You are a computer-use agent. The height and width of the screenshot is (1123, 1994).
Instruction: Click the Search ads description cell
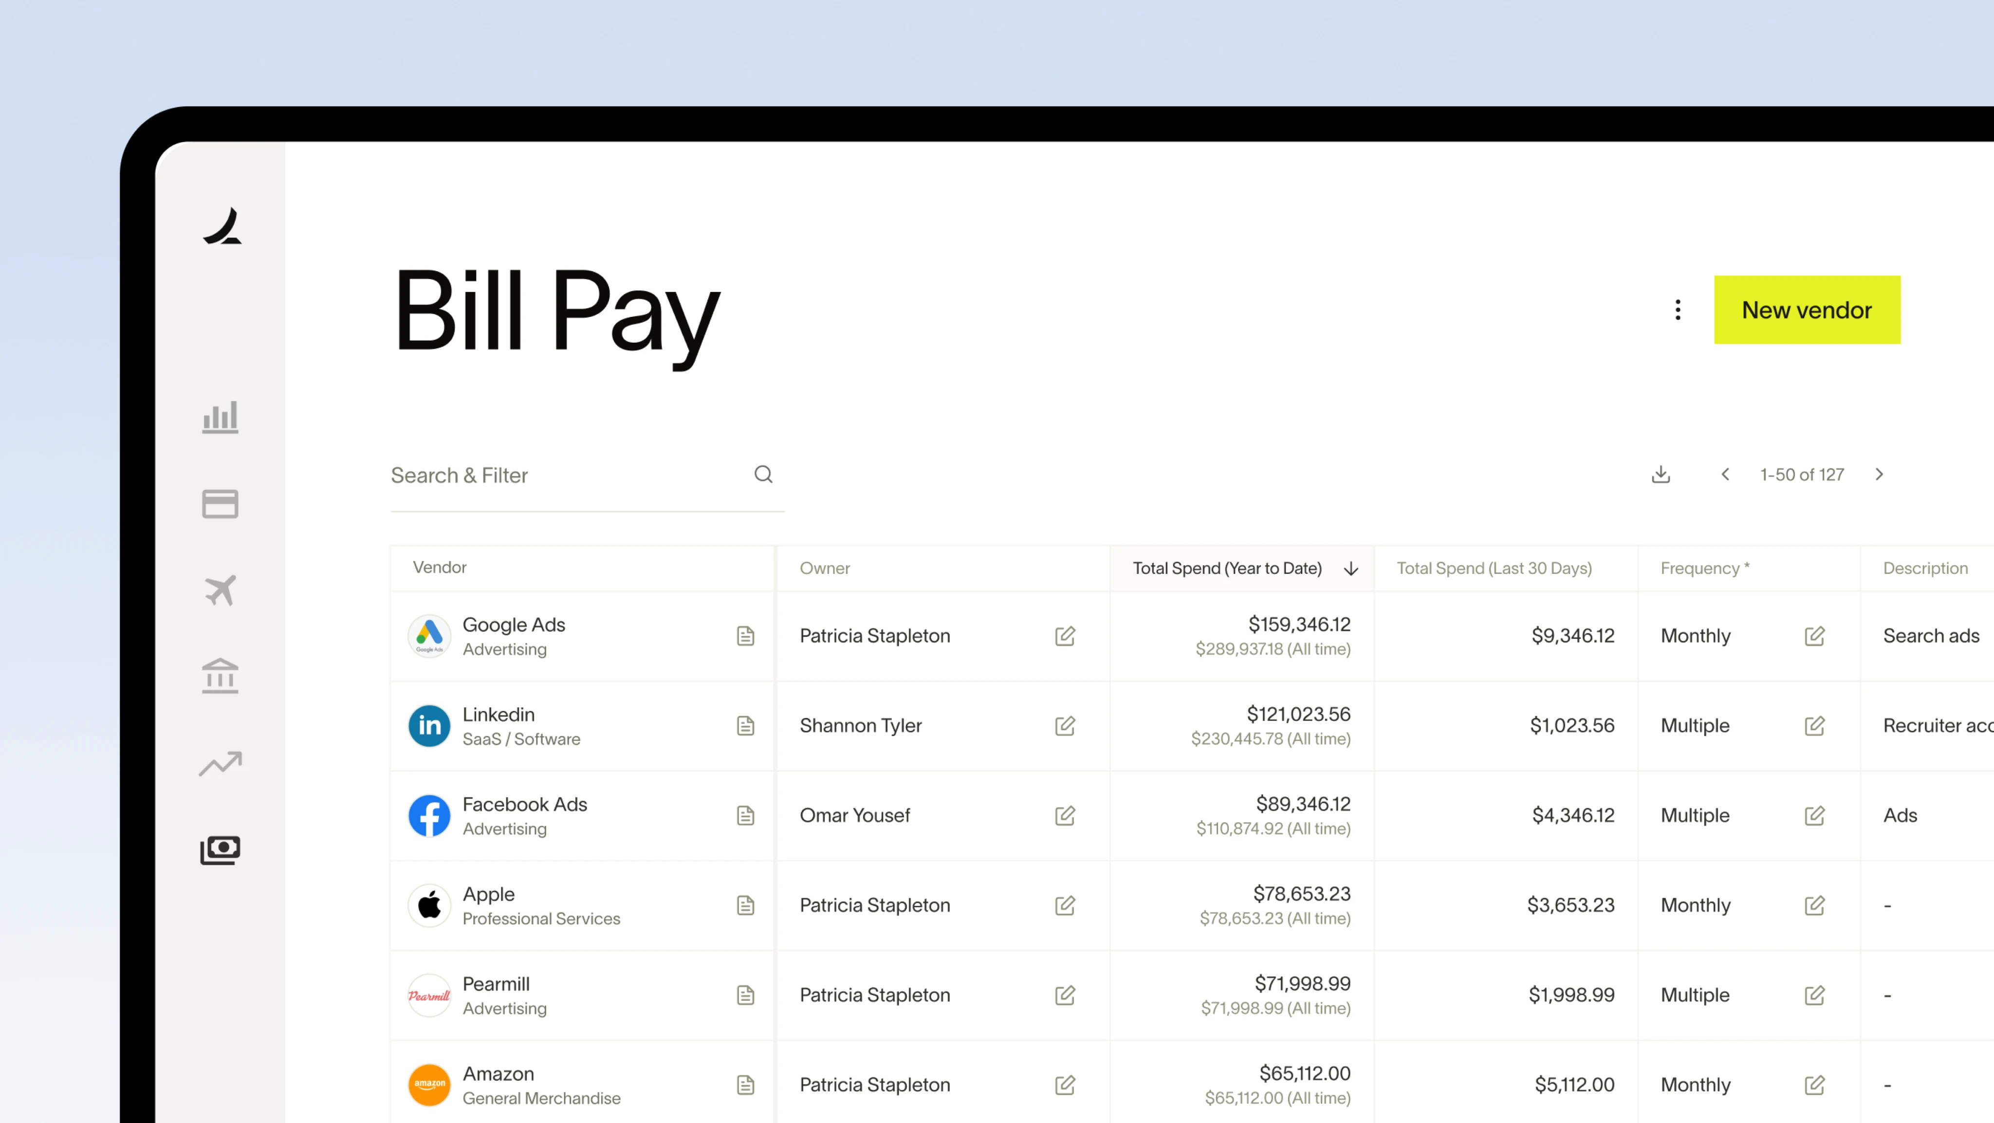[x=1931, y=636]
